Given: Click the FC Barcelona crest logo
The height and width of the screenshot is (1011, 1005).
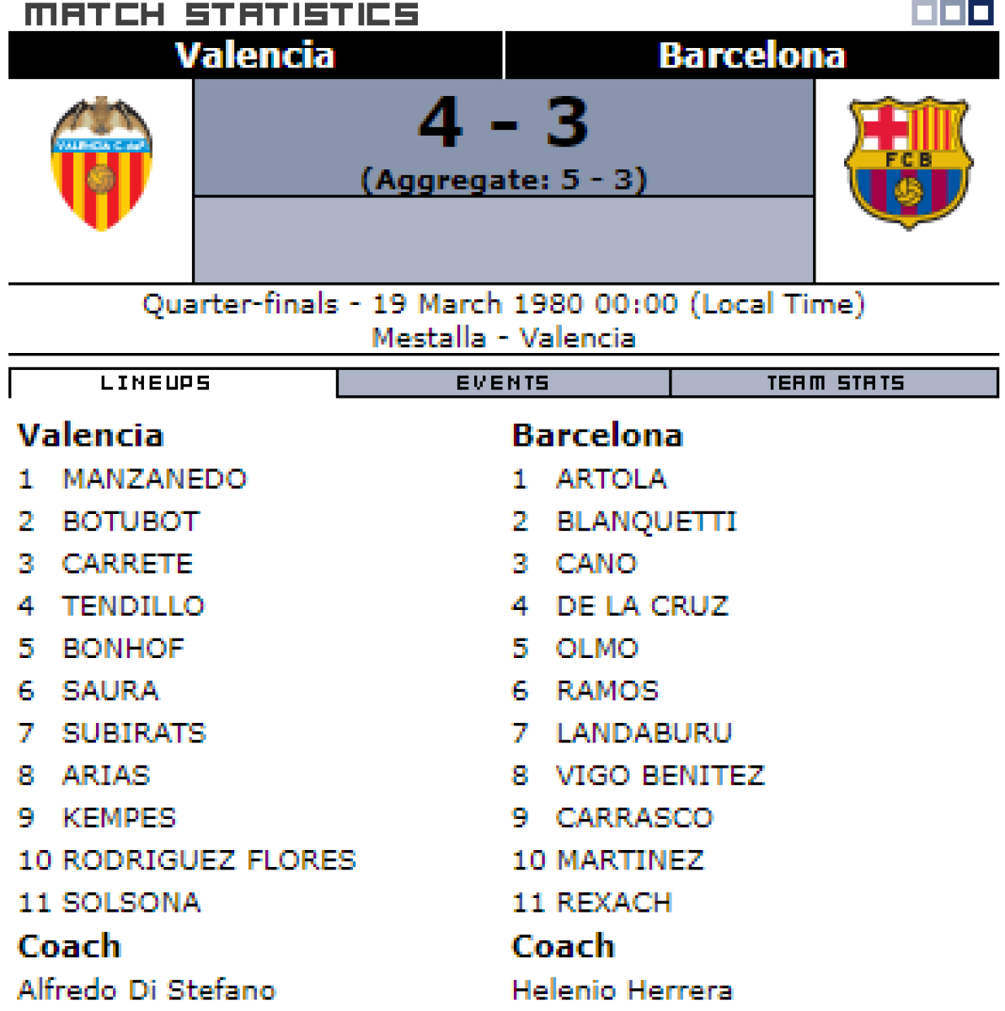Looking at the screenshot, I should click(908, 163).
